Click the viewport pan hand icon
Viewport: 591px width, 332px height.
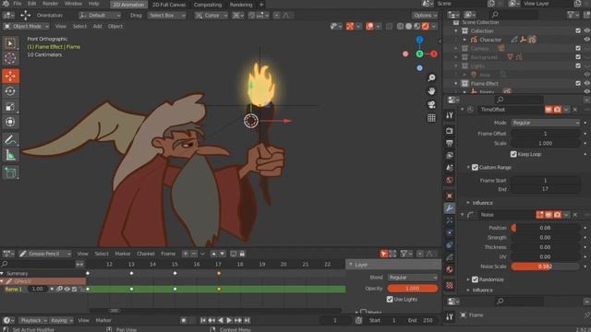431,91
